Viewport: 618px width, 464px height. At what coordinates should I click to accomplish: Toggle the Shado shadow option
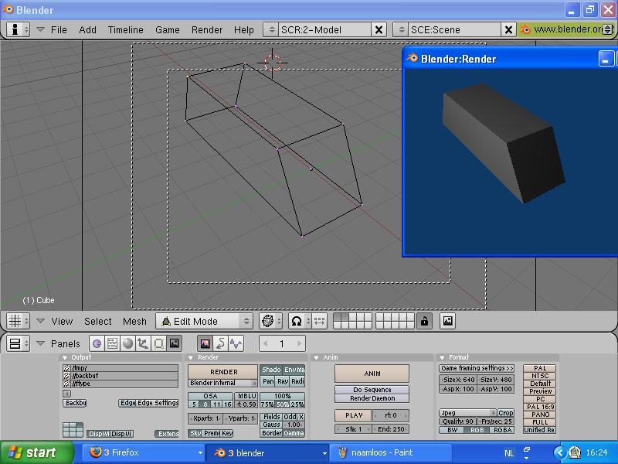pyautogui.click(x=271, y=370)
